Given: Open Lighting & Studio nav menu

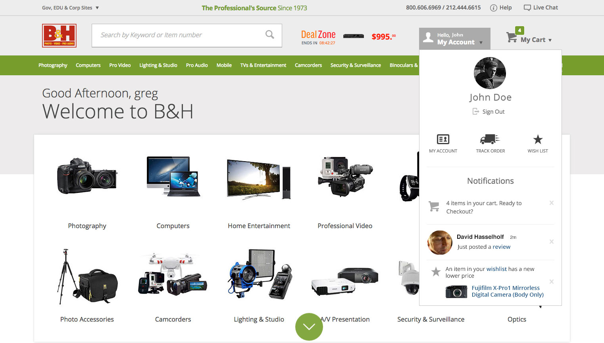Looking at the screenshot, I should point(158,65).
